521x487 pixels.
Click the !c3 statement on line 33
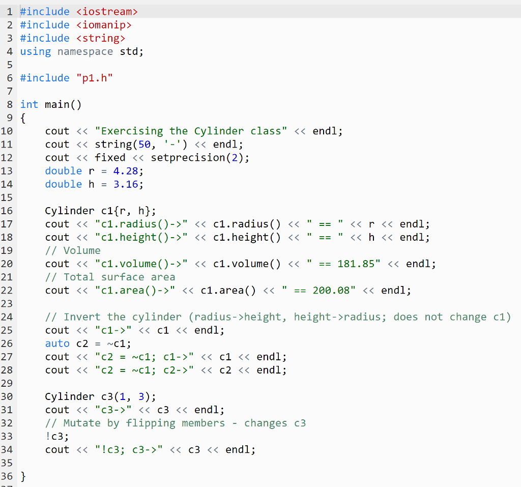tap(56, 436)
